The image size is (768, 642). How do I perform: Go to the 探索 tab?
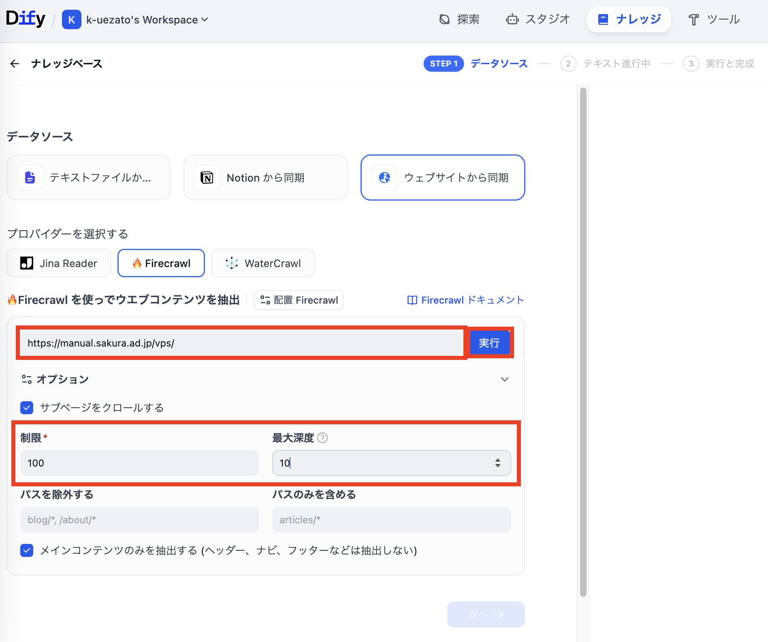459,19
